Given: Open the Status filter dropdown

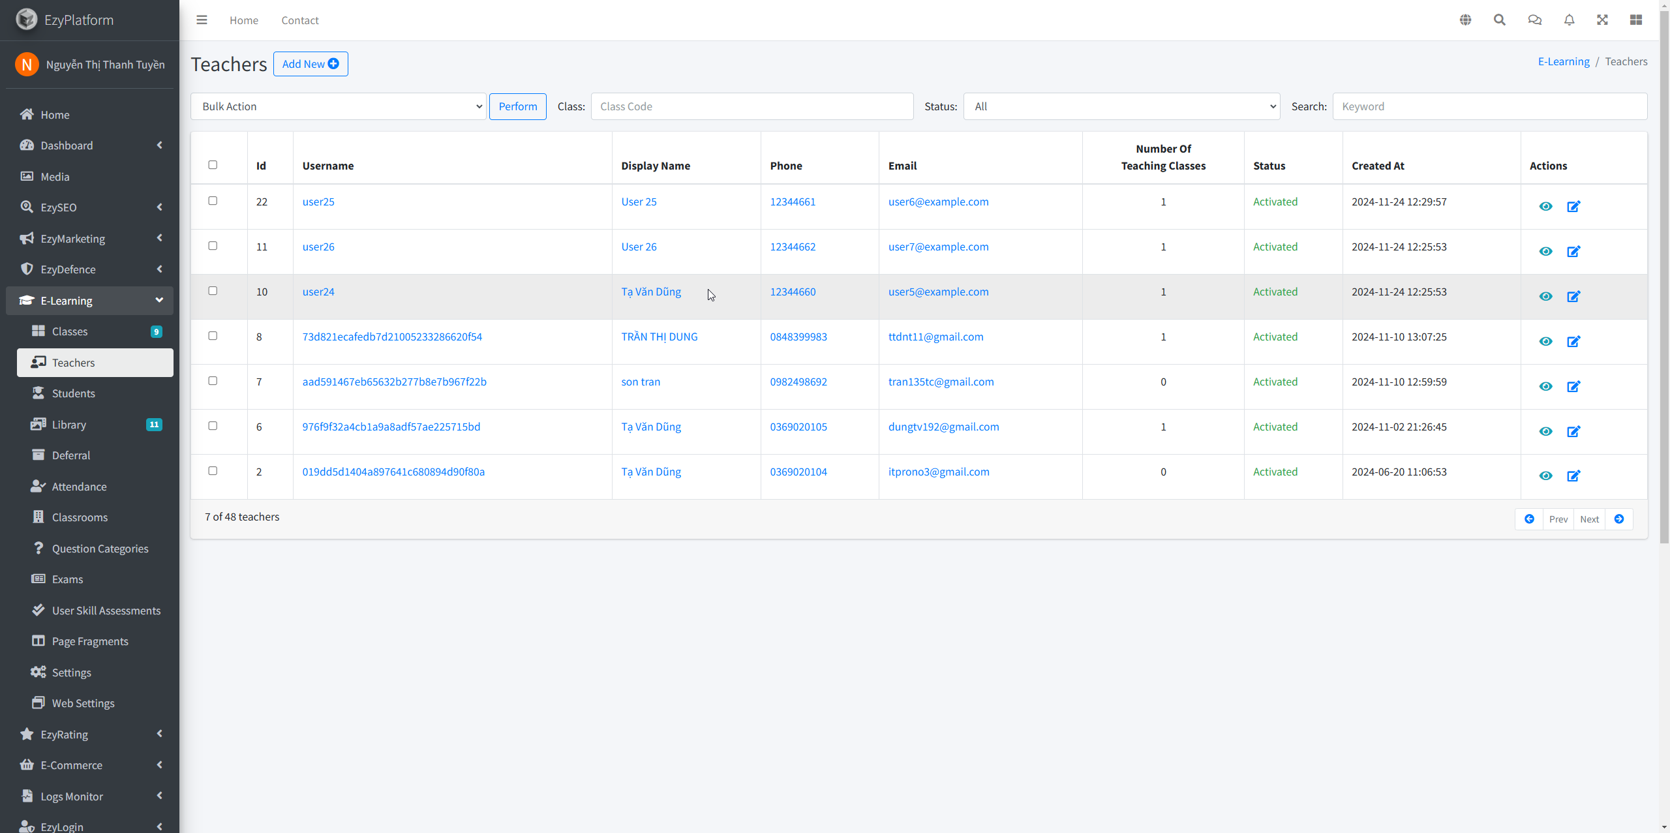Looking at the screenshot, I should [x=1121, y=106].
